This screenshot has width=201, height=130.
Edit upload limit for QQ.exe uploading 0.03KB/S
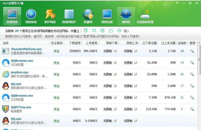point(136,121)
